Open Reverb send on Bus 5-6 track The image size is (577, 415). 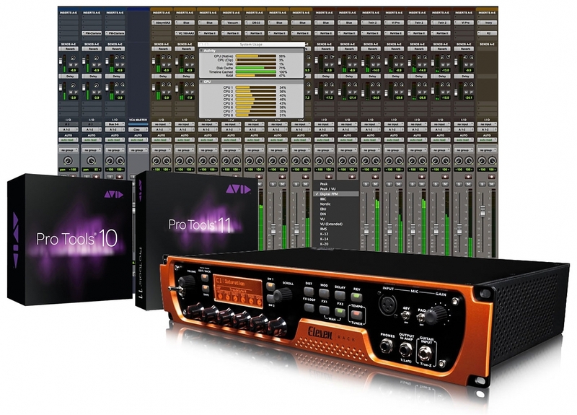pyautogui.click(x=115, y=48)
